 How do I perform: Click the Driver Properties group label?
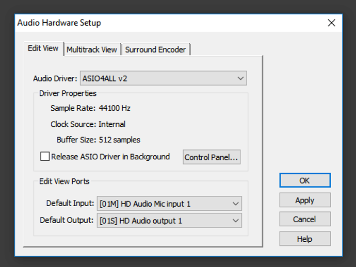(68, 93)
